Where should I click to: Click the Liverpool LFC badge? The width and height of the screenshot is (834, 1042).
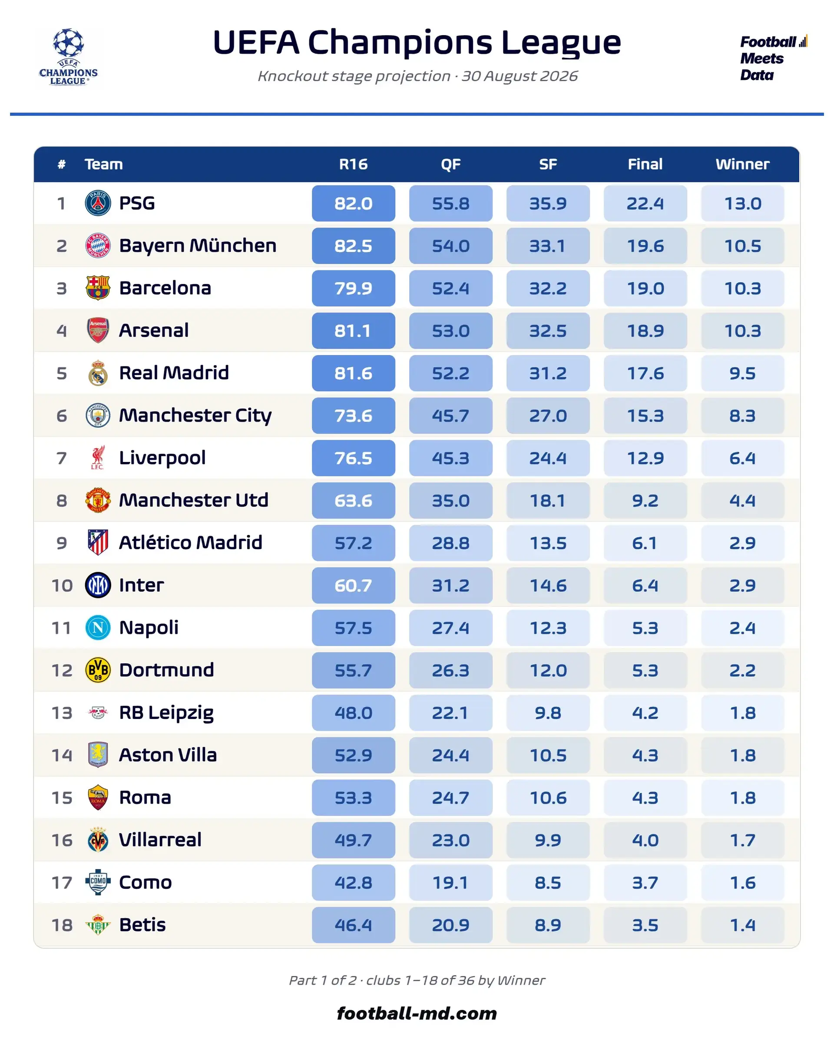tap(98, 458)
